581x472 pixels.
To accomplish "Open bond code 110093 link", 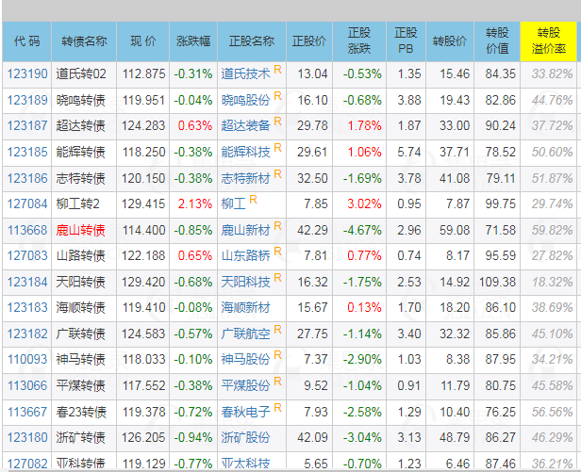I will click(x=27, y=360).
